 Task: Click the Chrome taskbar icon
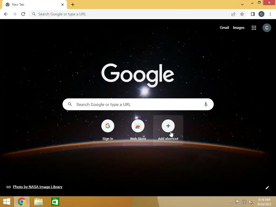point(22,202)
